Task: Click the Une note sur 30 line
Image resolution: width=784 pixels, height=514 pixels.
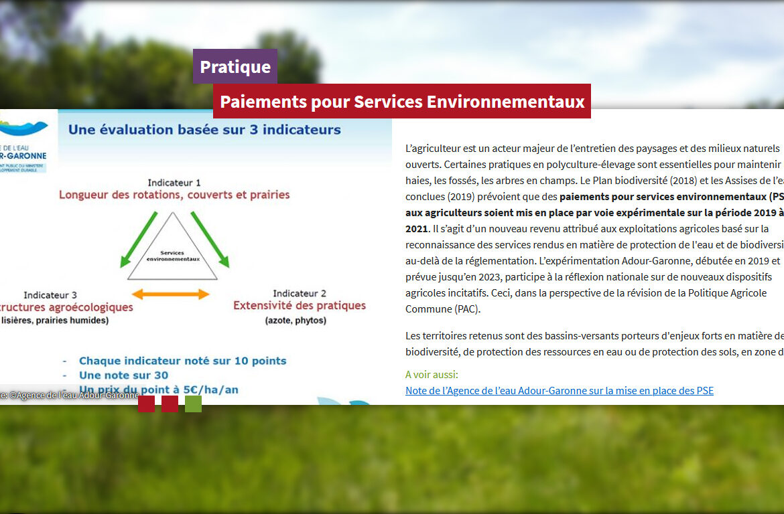Action: [x=123, y=375]
